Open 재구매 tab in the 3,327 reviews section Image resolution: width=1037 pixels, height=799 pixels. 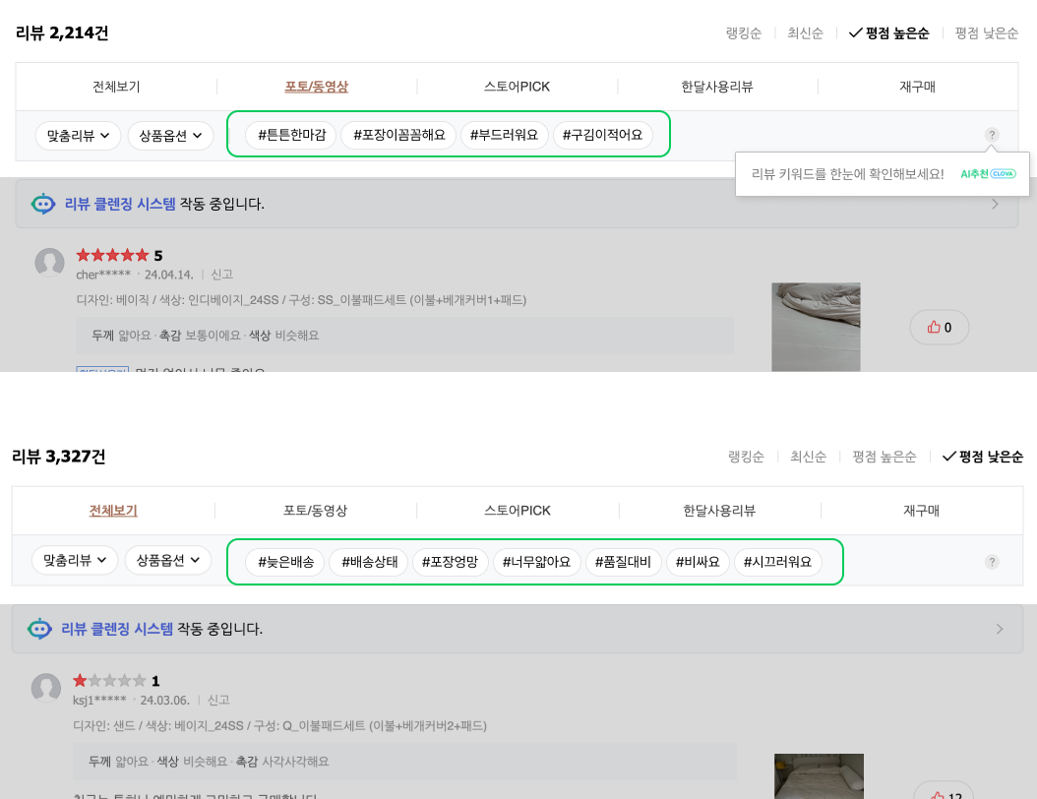(x=921, y=511)
